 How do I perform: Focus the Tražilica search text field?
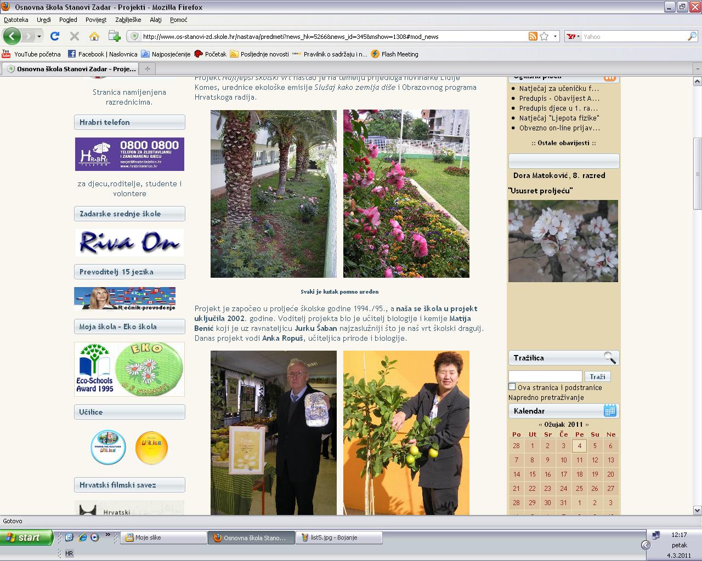point(545,376)
